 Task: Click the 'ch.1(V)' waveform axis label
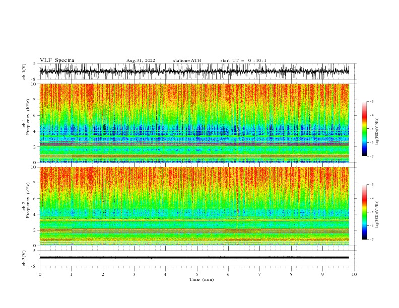24,71
